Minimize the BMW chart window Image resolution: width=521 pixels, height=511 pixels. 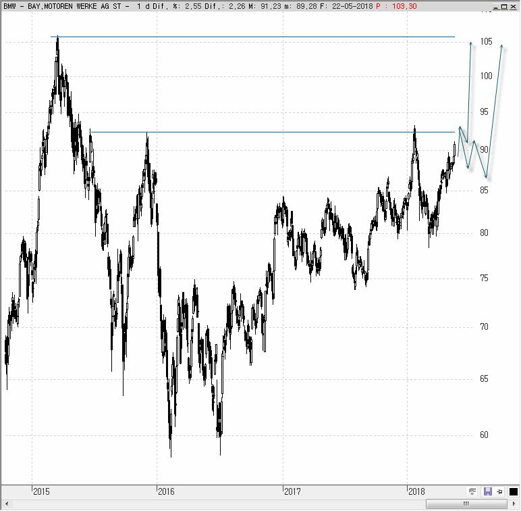pos(496,7)
